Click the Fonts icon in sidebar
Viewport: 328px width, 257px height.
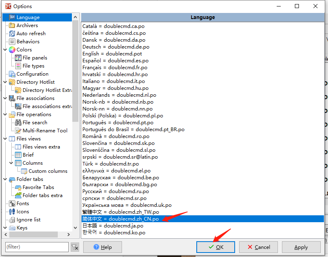tap(12, 204)
